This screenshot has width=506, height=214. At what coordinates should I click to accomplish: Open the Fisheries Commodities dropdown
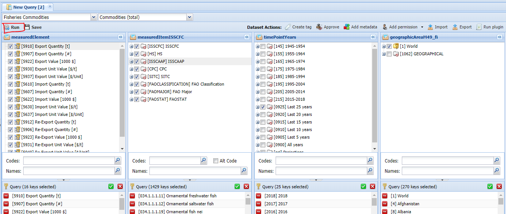[x=94, y=17]
